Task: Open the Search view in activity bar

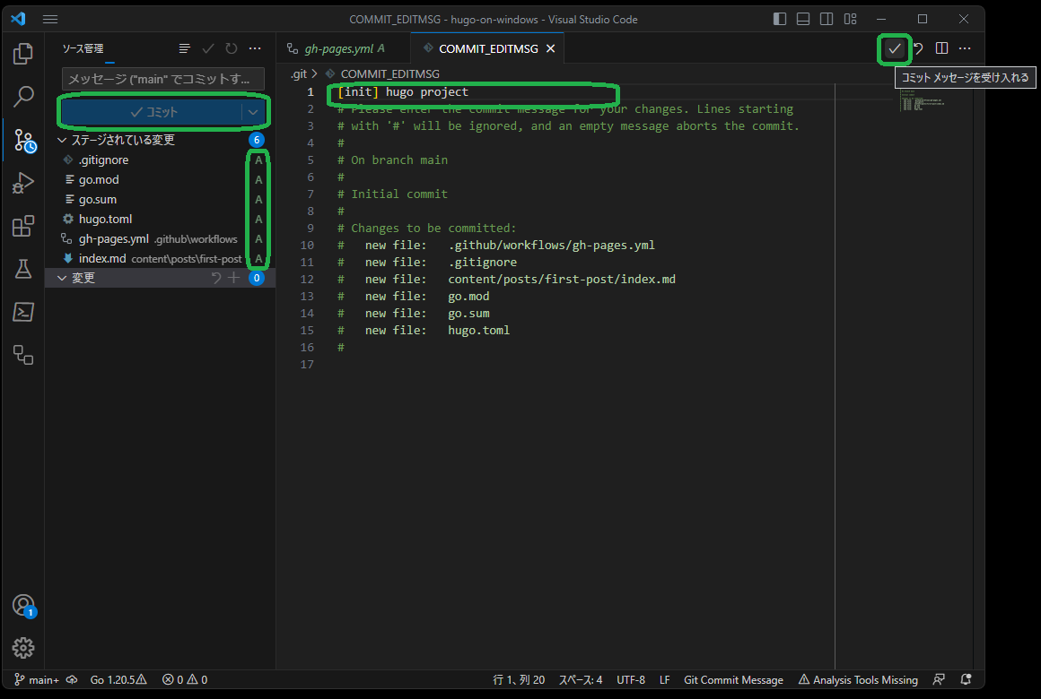Action: [23, 96]
